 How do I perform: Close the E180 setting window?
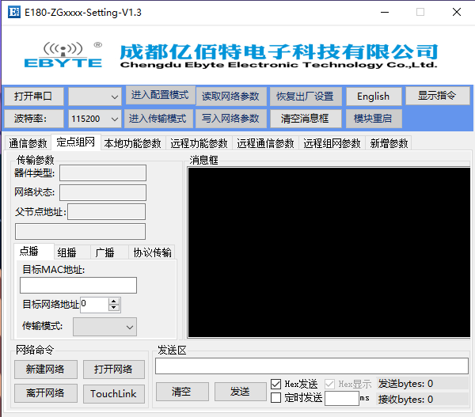click(x=457, y=12)
